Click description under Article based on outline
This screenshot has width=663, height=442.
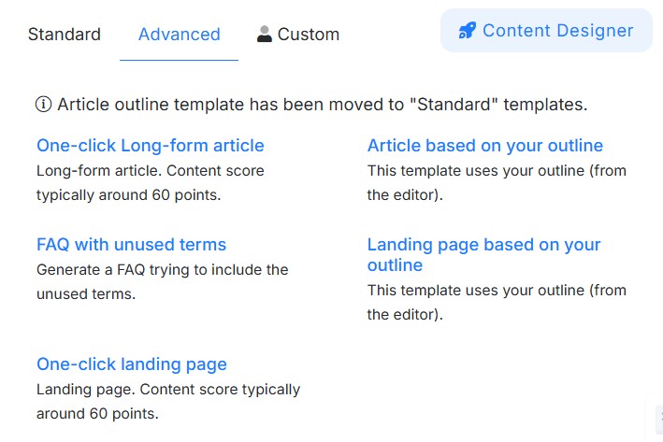497,183
